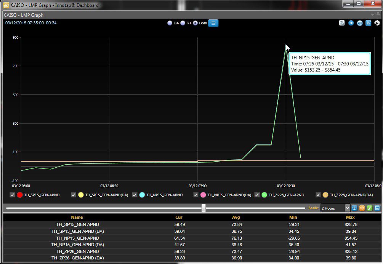Open the Scale dropdown showing 2 Hours
383x264 pixels.
(x=335, y=208)
